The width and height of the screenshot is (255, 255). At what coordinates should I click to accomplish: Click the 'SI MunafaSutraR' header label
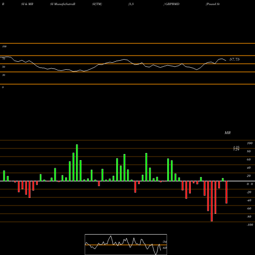point(63,4)
